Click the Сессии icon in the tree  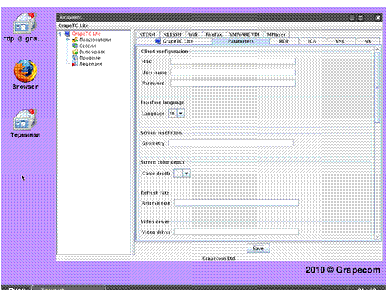pyautogui.click(x=75, y=46)
